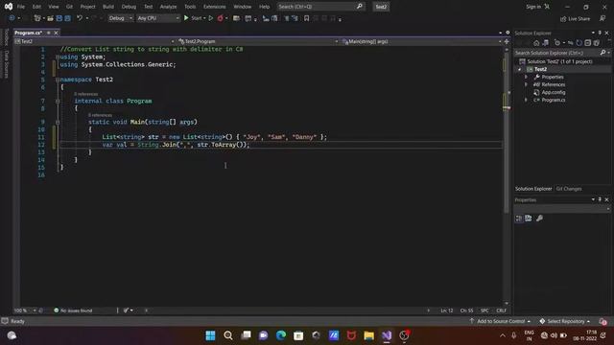Click the feedback icon beside Live Share

[602, 18]
